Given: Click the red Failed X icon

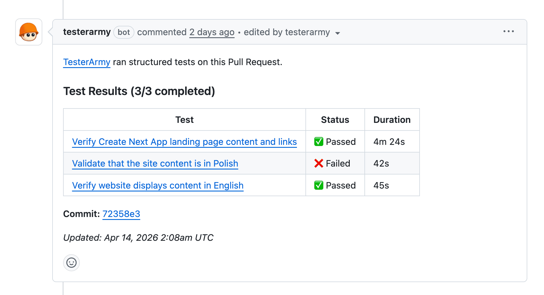Looking at the screenshot, I should pyautogui.click(x=319, y=163).
